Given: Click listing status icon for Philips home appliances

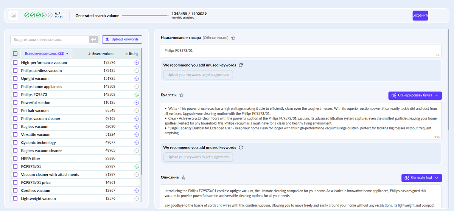Looking at the screenshot, I should (x=137, y=87).
